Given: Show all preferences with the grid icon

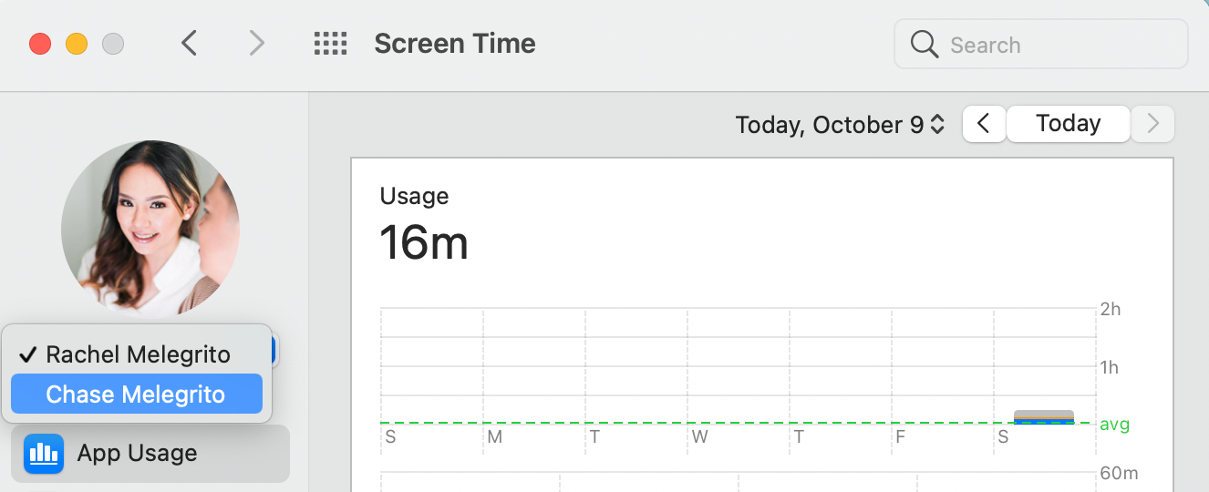Looking at the screenshot, I should [x=330, y=44].
